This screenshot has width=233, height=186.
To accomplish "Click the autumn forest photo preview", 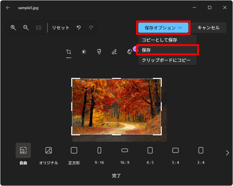I will (116, 106).
